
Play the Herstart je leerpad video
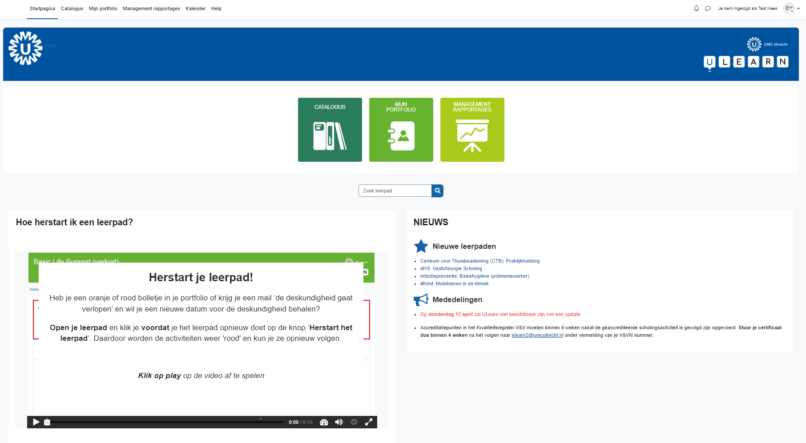click(x=36, y=422)
